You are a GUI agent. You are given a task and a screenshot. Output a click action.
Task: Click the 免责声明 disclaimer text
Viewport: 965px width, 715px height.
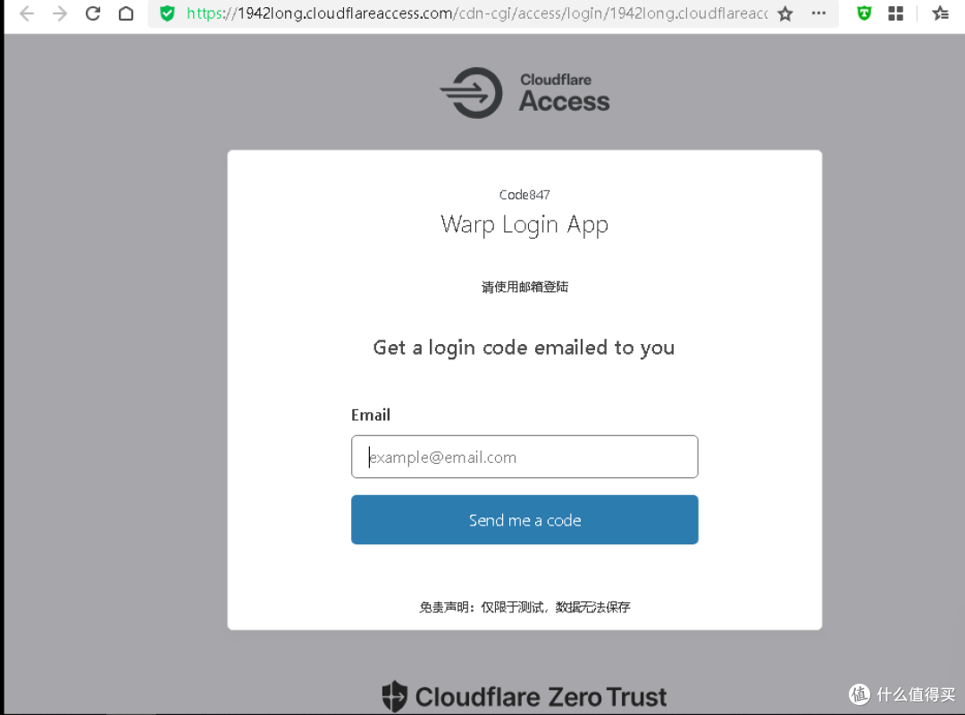524,607
